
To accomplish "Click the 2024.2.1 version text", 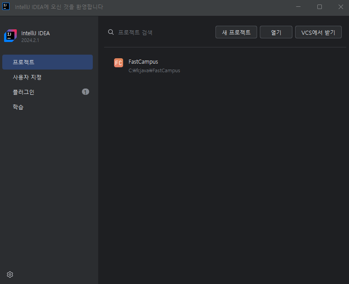I will click(30, 41).
